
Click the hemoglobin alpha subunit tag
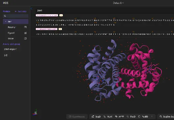[47, 15]
